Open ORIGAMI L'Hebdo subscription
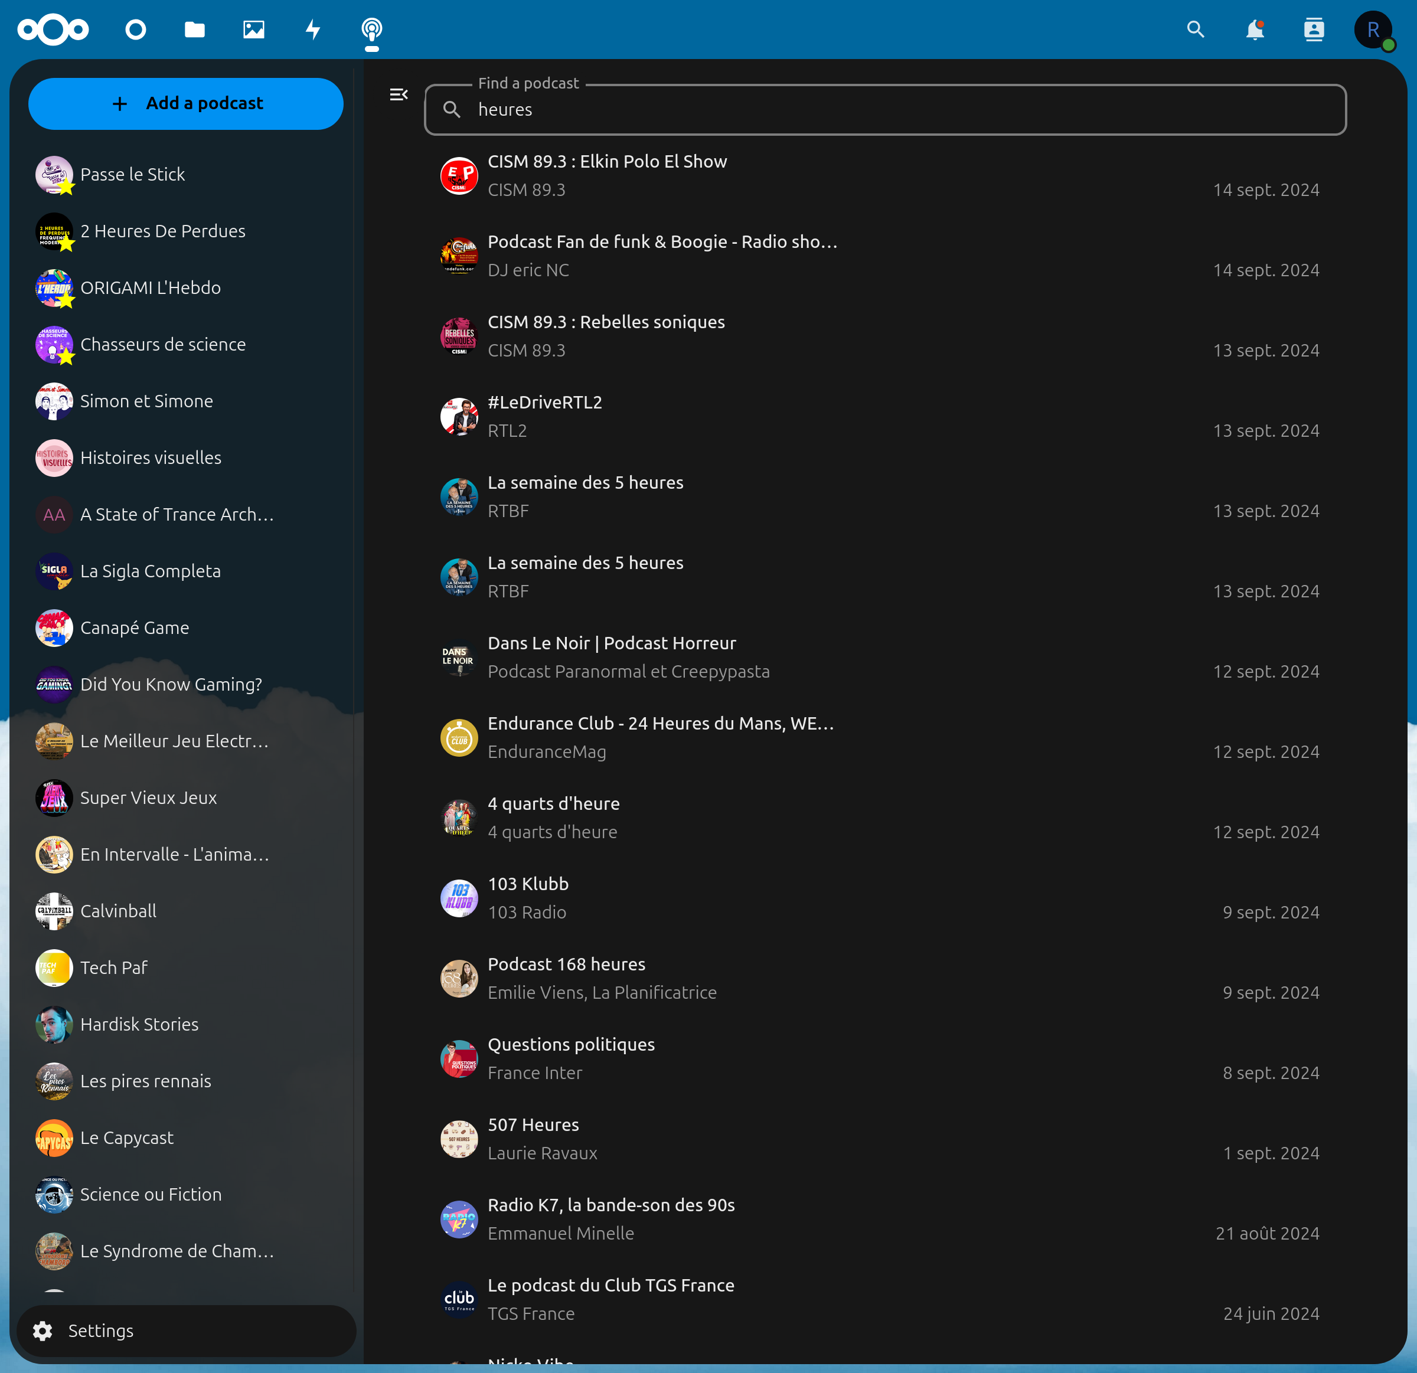The width and height of the screenshot is (1417, 1373). pos(186,288)
